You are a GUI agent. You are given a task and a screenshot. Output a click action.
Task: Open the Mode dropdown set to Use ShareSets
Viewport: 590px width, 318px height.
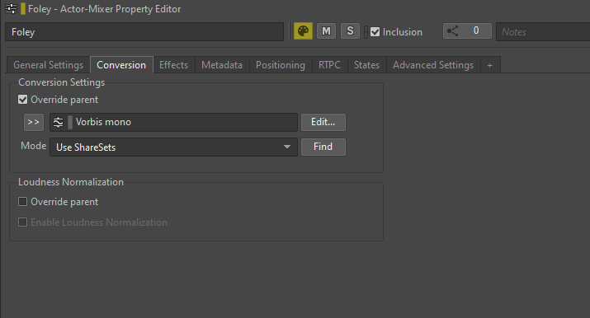[173, 147]
